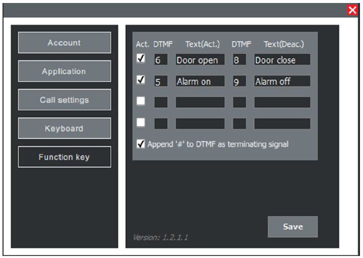Click the 'Door open' text field
The width and height of the screenshot is (363, 258).
click(x=200, y=60)
